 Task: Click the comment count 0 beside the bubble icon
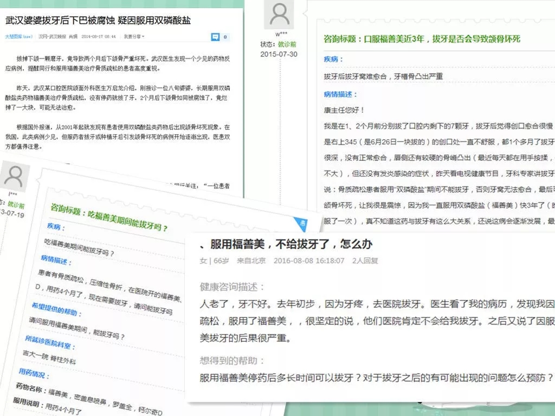tap(225, 37)
